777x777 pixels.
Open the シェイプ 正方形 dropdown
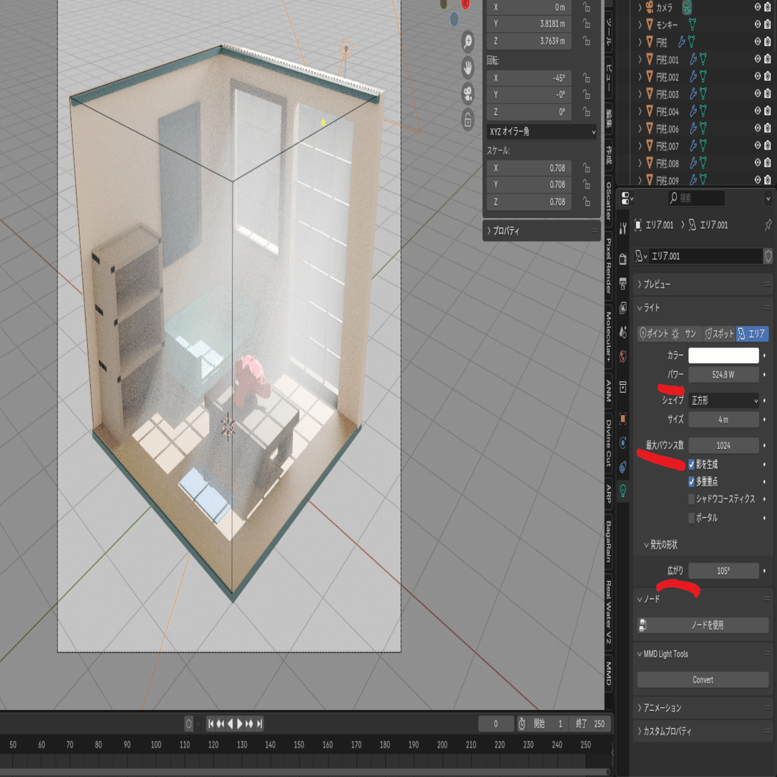point(724,401)
